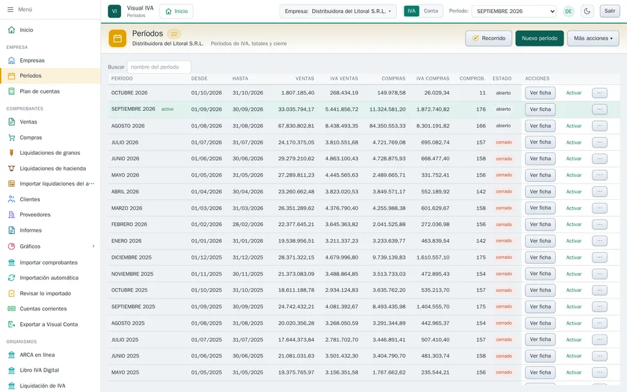Click the Importación automática sync icon
627x392 pixels.
(x=12, y=278)
